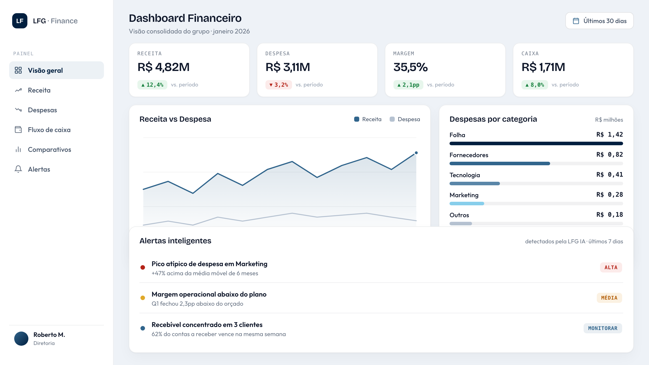The image size is (649, 365).
Task: Click text detectados pela LFG IA
Action: tap(555, 241)
